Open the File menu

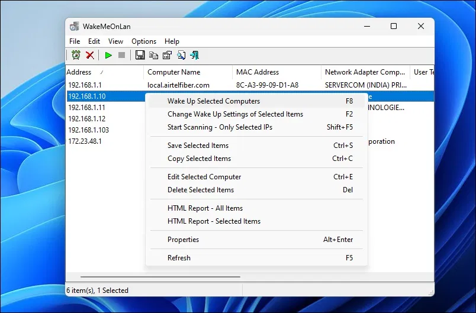click(x=75, y=41)
